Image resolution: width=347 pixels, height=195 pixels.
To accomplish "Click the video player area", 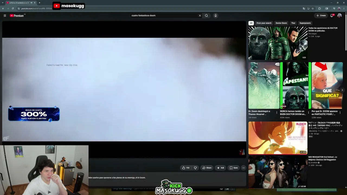I will 124,89.
